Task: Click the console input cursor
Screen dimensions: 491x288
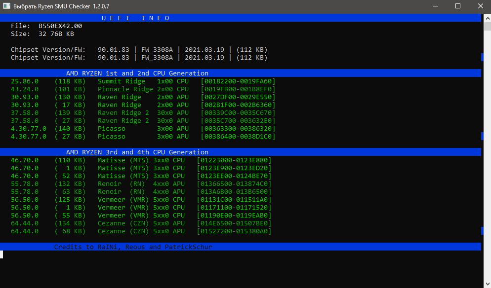Action: point(1,254)
